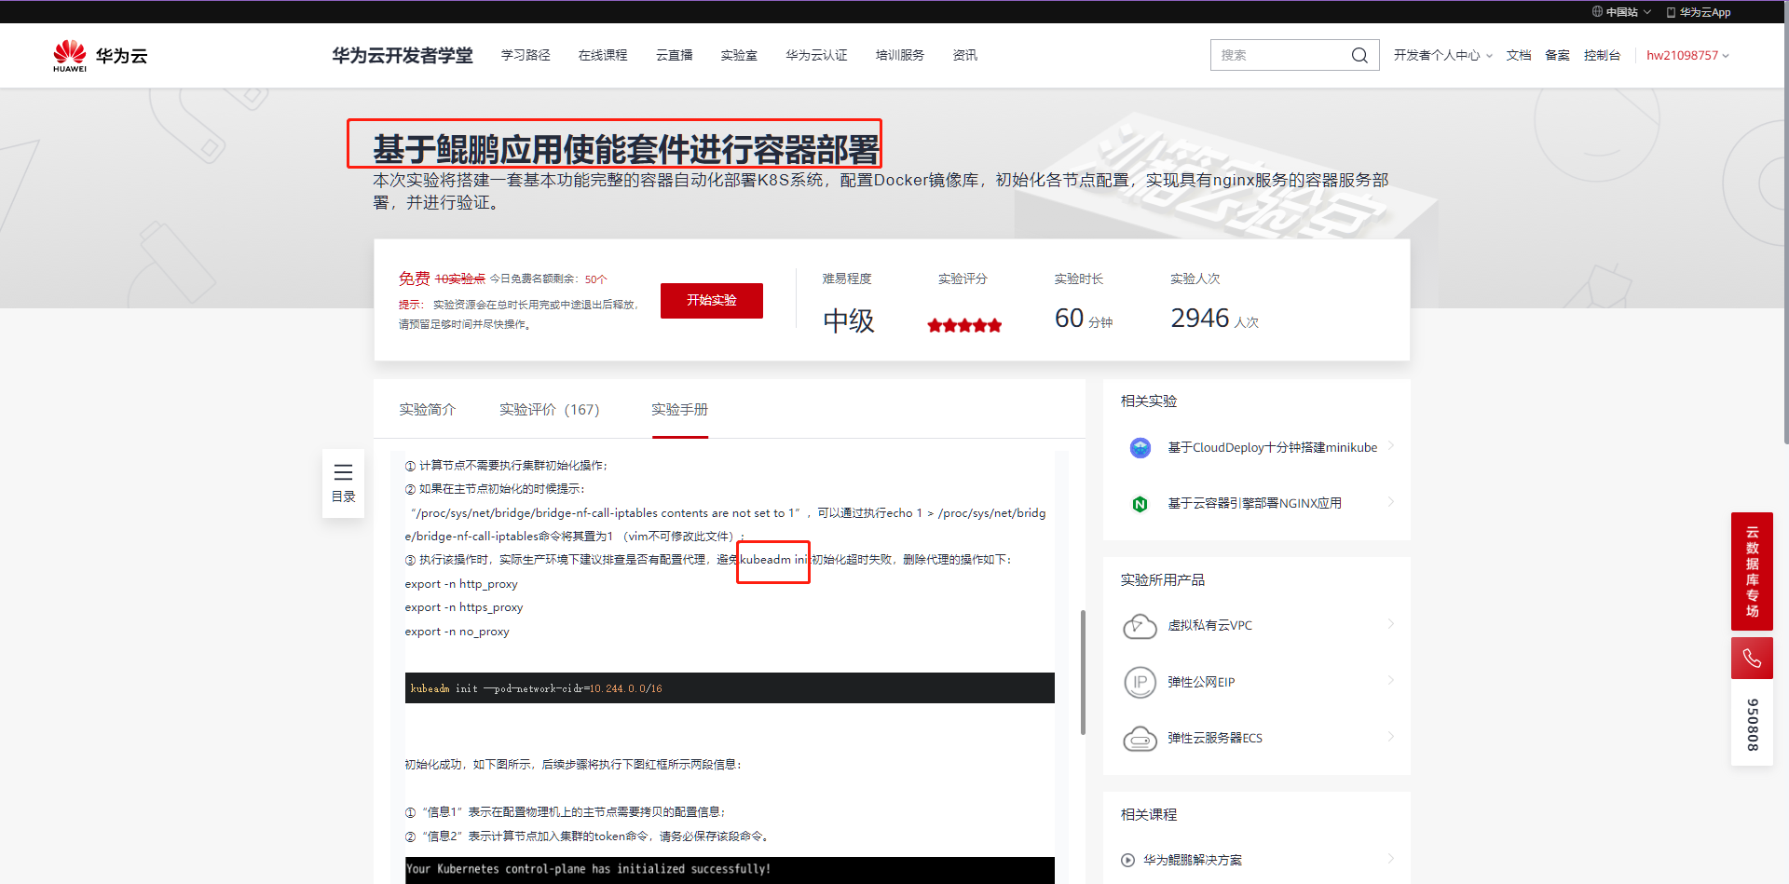Switch to the 实验评价 (167) tab
Screen dimensions: 1789x884
point(550,410)
